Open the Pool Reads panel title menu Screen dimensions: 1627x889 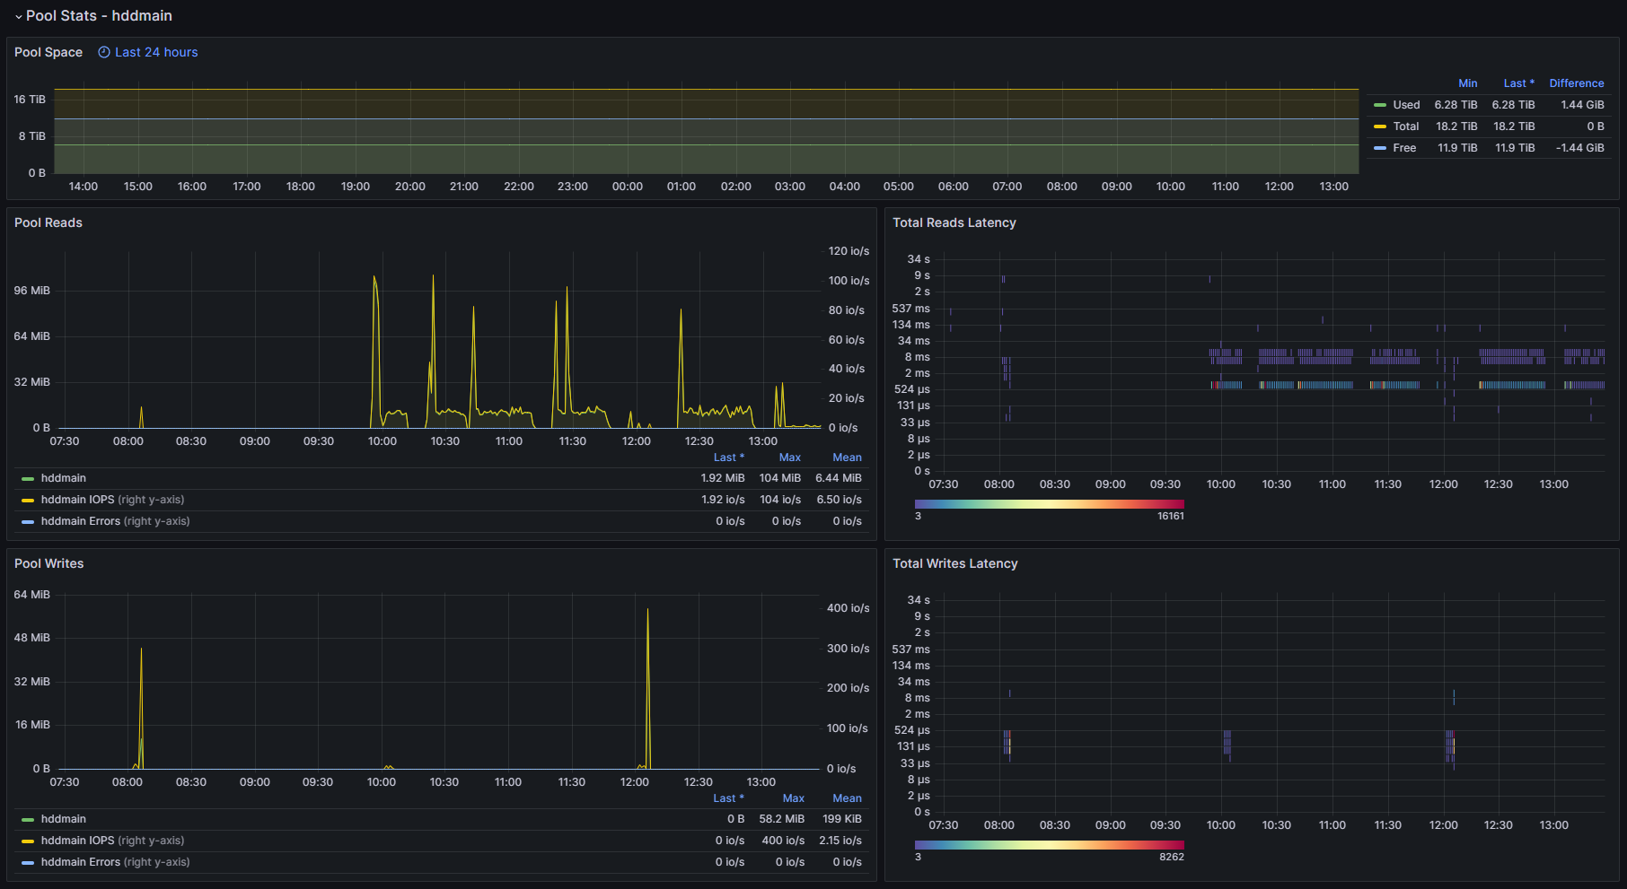coord(48,223)
